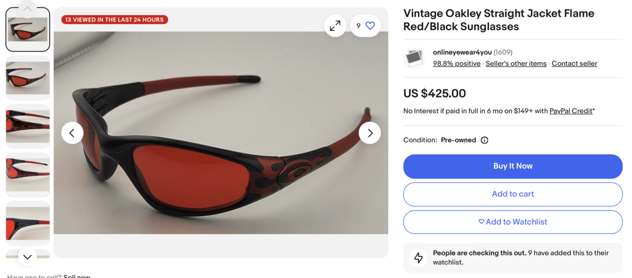Click the Buy It Now button
The width and height of the screenshot is (632, 278).
tap(512, 166)
